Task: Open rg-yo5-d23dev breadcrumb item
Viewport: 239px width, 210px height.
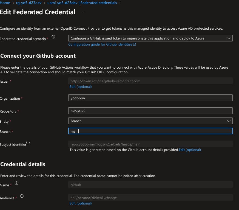Action: pos(28,3)
